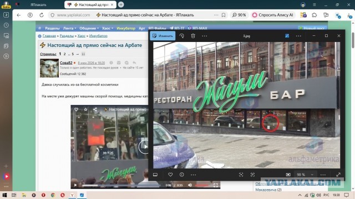Click the left scan-frame icon in photo viewer bottom bar
The image size is (355, 199).
tap(241, 175)
